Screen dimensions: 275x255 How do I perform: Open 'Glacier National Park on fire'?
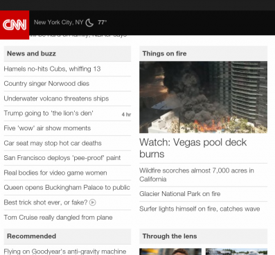[180, 194]
